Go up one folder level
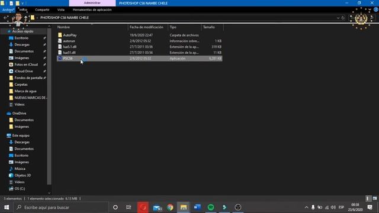Screen dimensions: 379x213 [25, 18]
